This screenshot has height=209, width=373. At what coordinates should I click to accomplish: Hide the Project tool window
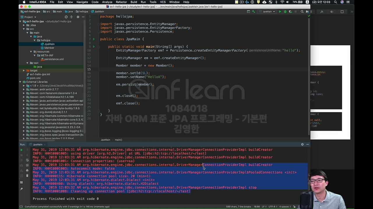pyautogui.click(x=83, y=17)
